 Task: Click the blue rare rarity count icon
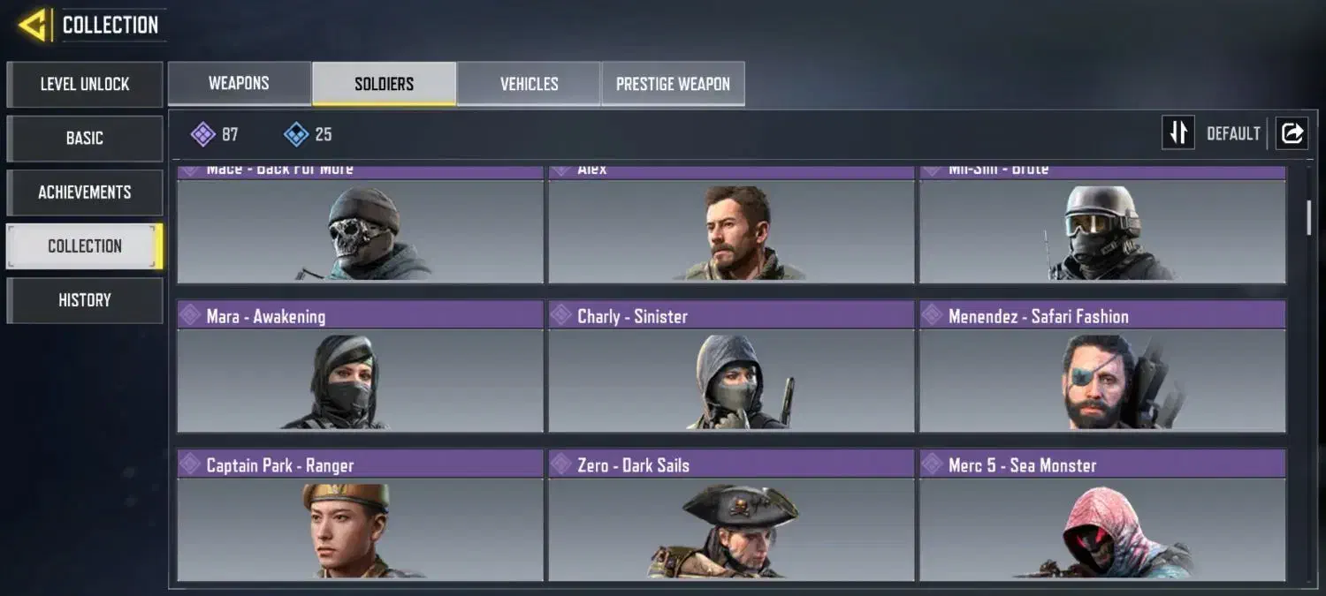coord(296,134)
